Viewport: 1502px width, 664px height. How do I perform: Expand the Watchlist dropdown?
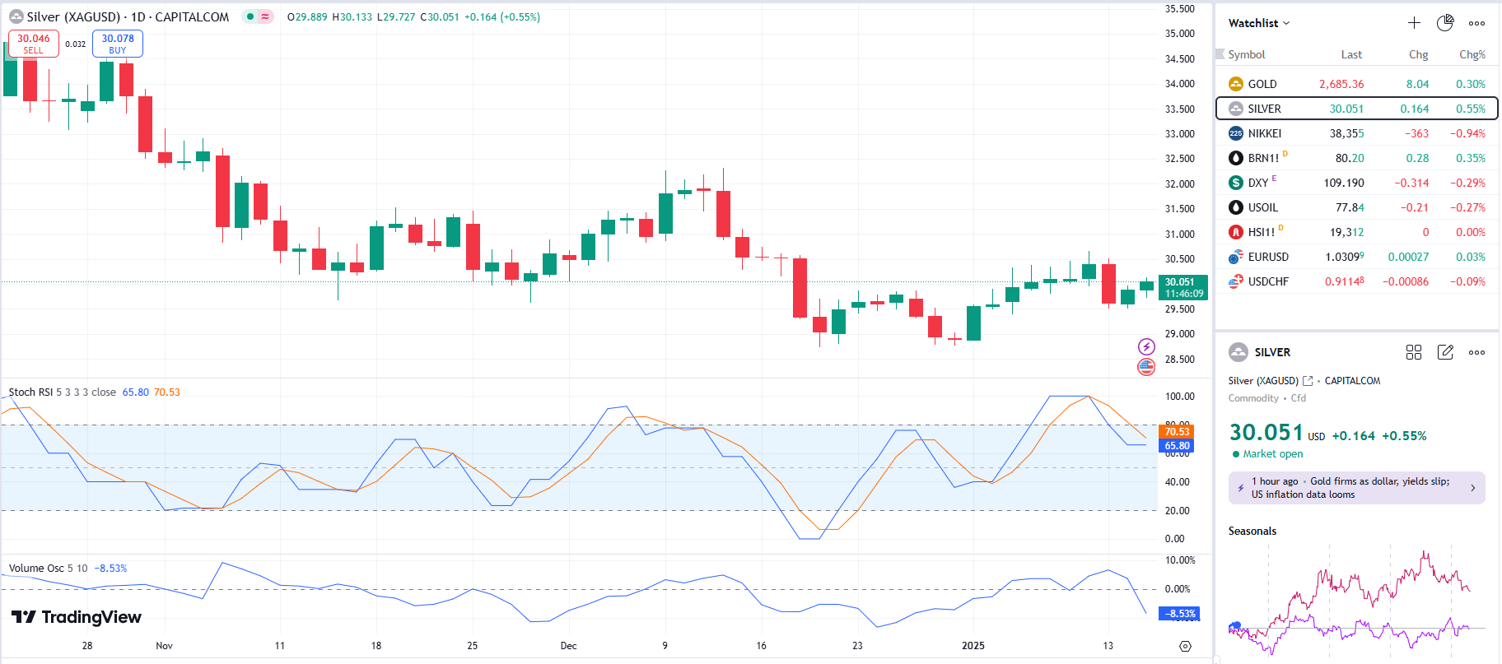coord(1259,23)
